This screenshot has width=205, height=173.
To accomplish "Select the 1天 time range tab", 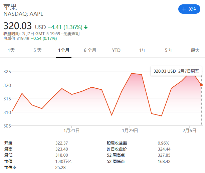I will tap(11, 50).
